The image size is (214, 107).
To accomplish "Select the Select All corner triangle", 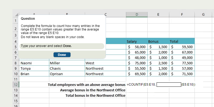I will point(16,15).
